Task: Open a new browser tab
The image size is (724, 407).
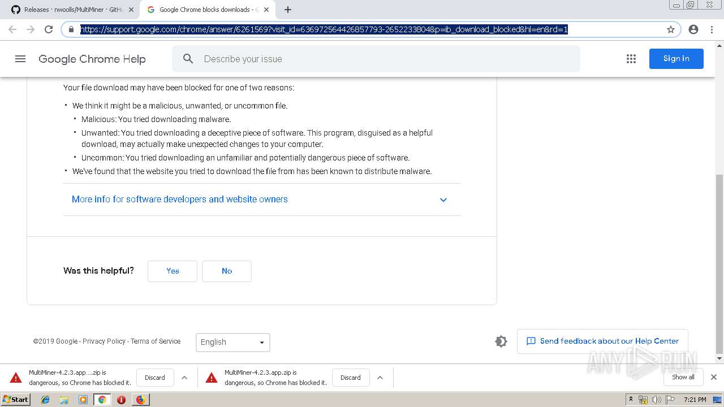Action: (x=288, y=10)
